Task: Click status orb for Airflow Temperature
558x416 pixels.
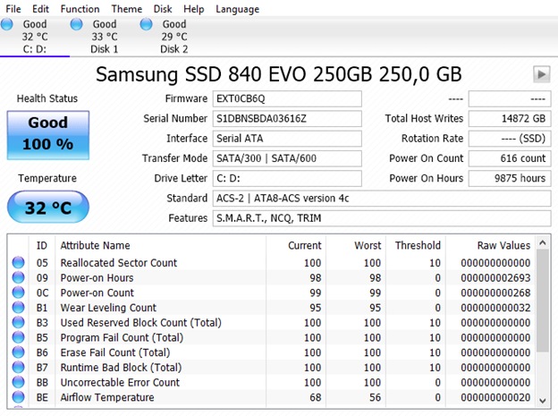Action: point(18,397)
